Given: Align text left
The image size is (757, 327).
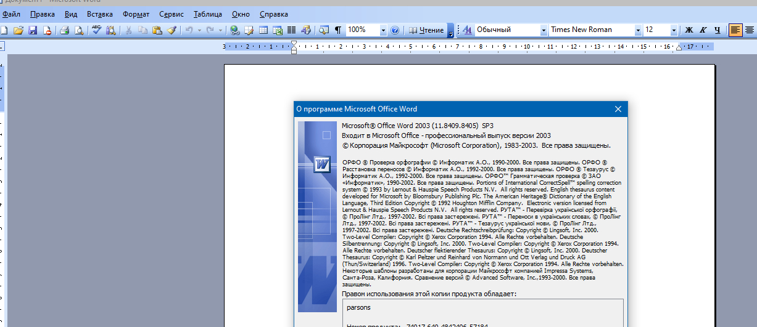Looking at the screenshot, I should click(735, 30).
